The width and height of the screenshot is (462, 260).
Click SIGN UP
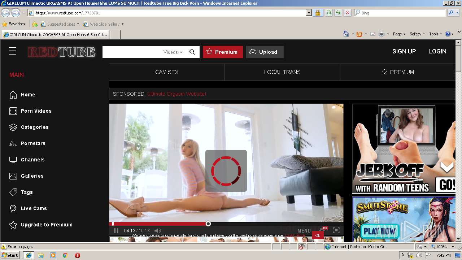404,52
